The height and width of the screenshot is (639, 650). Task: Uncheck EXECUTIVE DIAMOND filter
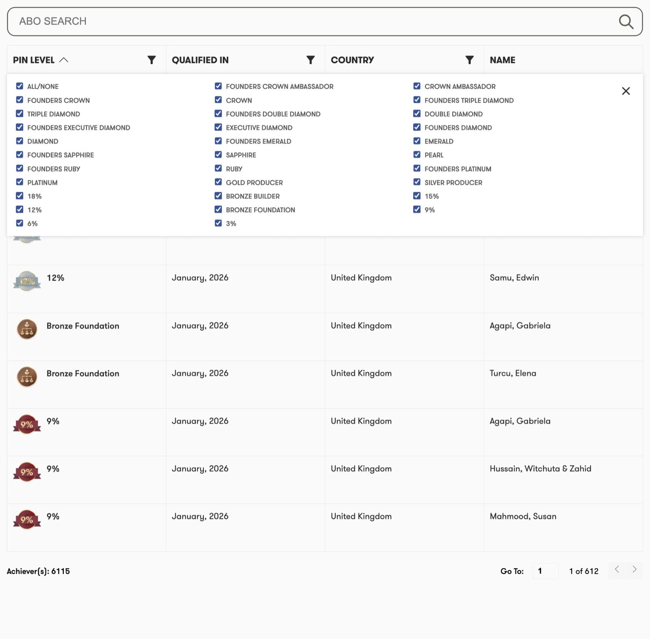(x=218, y=127)
